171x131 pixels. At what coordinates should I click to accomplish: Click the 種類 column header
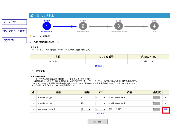point(87,92)
